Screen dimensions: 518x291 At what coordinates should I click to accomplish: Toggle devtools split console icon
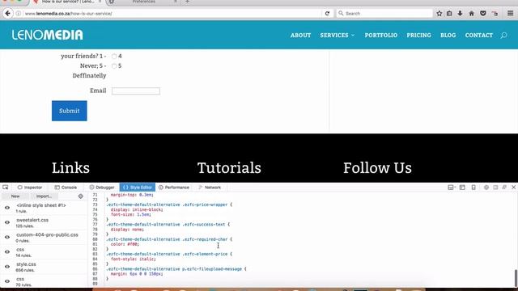tap(462, 188)
